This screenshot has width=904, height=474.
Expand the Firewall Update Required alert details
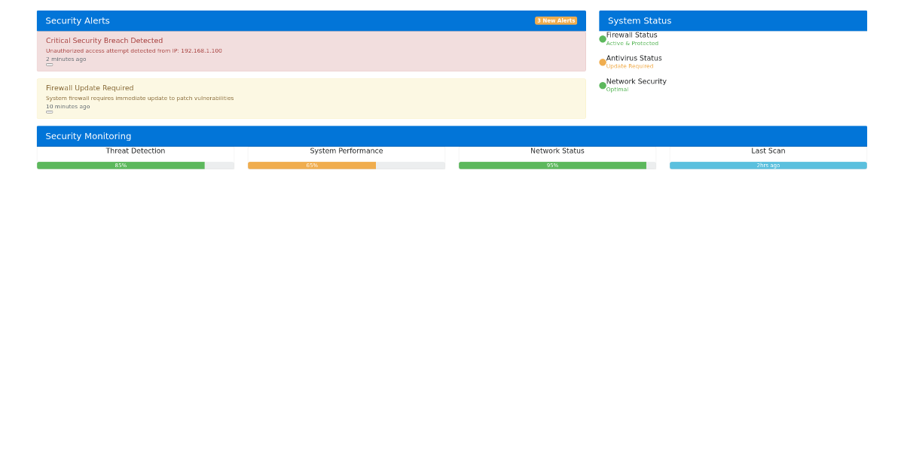click(50, 111)
